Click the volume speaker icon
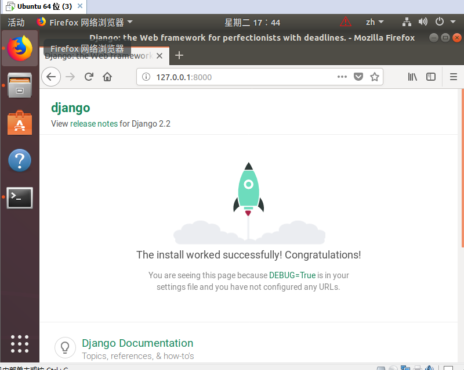This screenshot has width=464, height=370. point(423,21)
